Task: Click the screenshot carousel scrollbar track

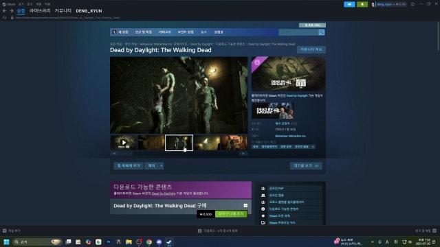Action: [179, 154]
